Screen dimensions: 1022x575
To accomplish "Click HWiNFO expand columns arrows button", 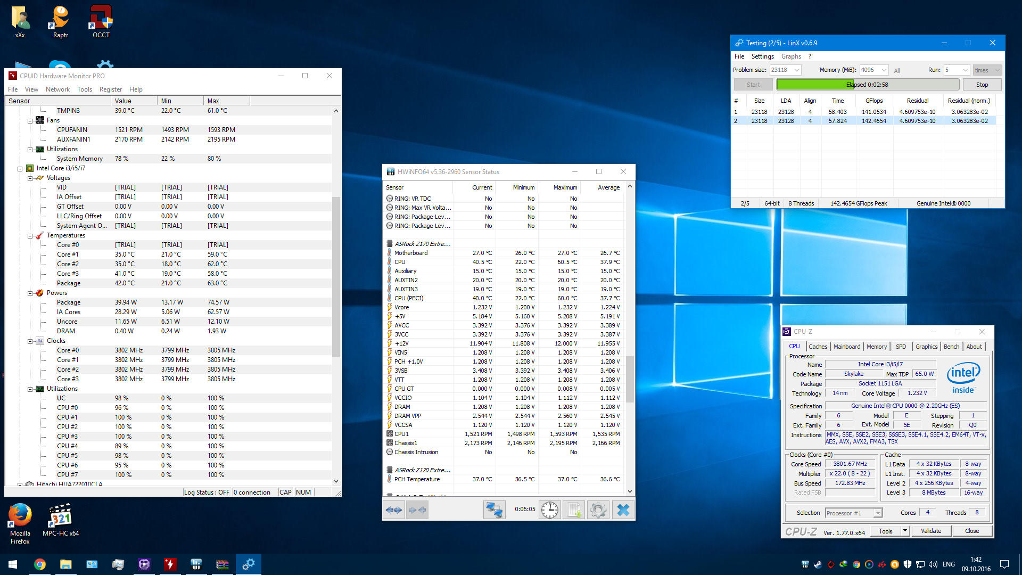I will [394, 510].
